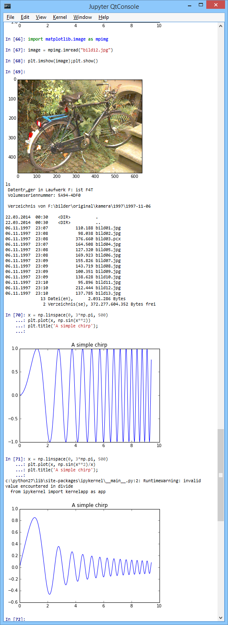Click the 'ls' command line
228x625 pixels.
pyautogui.click(x=8, y=184)
